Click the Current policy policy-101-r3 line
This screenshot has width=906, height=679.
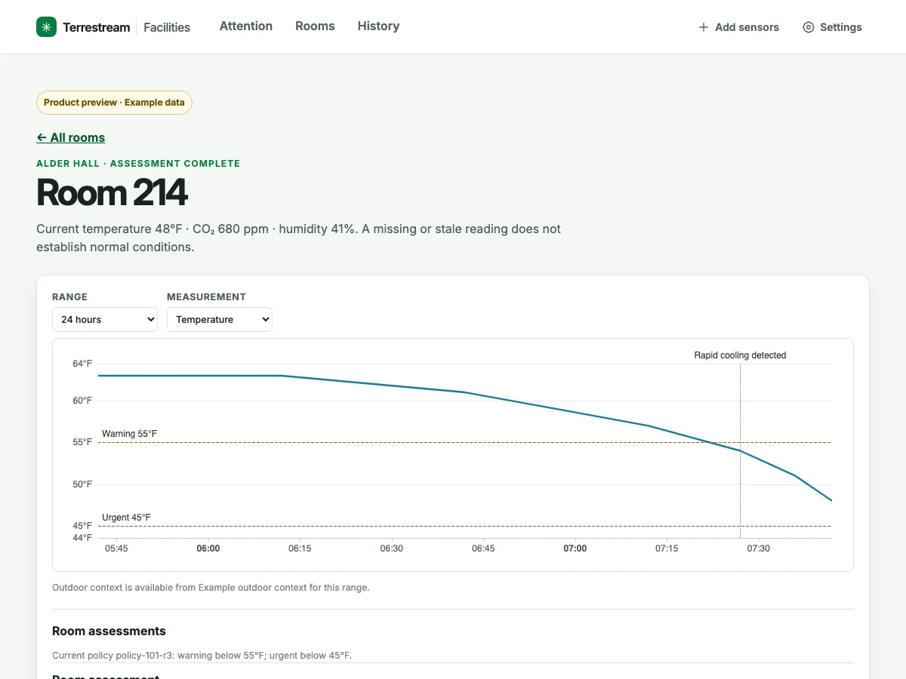click(202, 656)
